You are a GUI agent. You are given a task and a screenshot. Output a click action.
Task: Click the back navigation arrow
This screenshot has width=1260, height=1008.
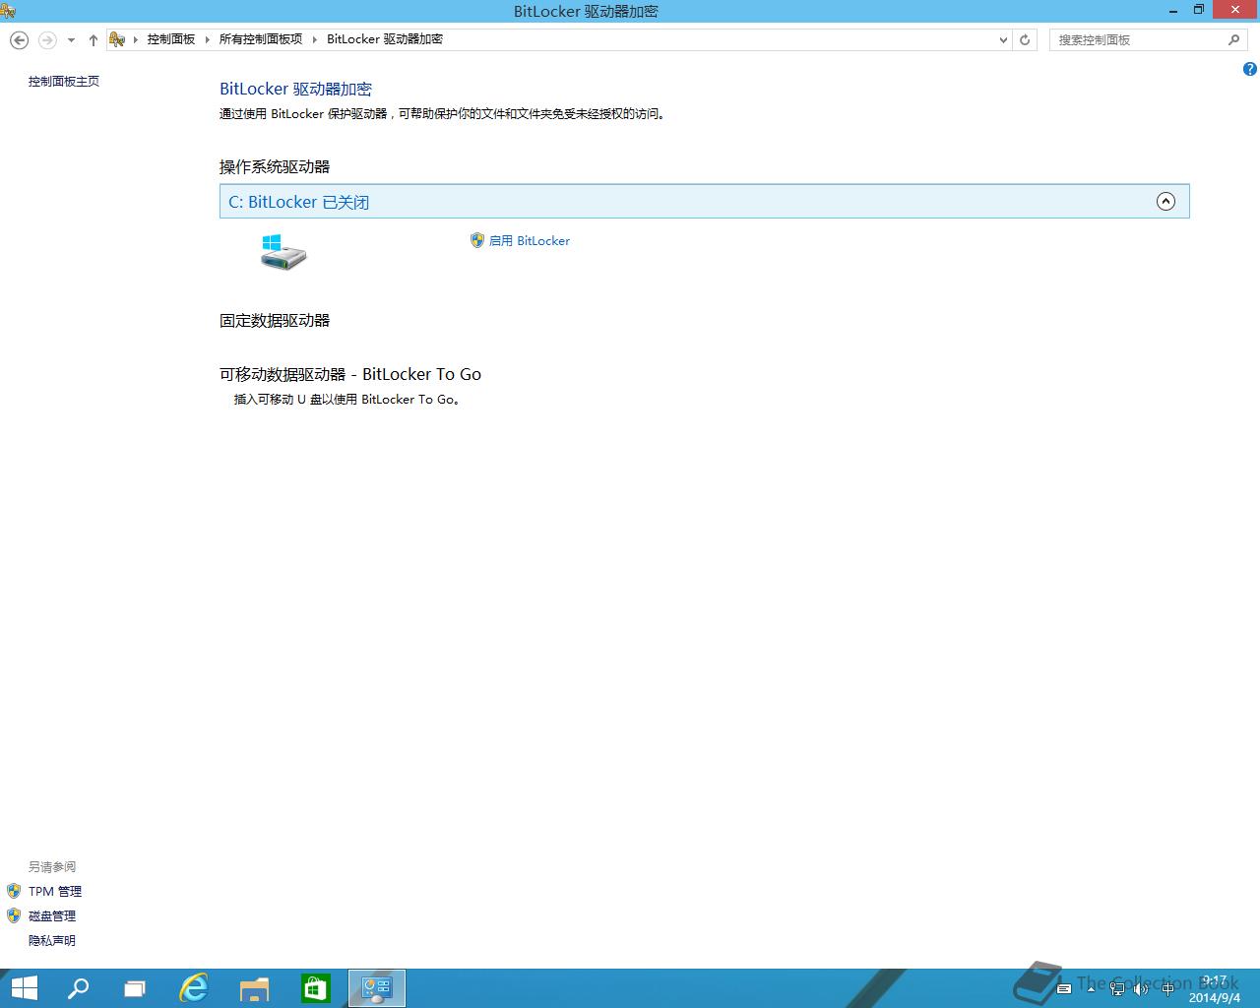19,39
